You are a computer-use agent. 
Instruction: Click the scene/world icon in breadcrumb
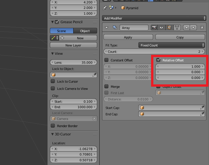tap(111, 8)
